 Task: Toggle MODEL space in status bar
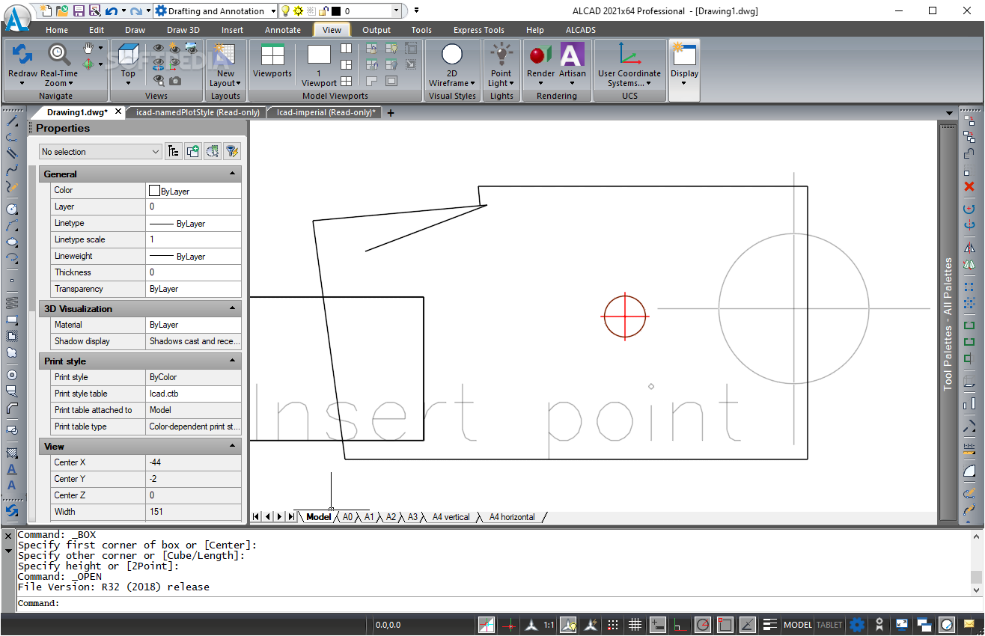coord(798,625)
